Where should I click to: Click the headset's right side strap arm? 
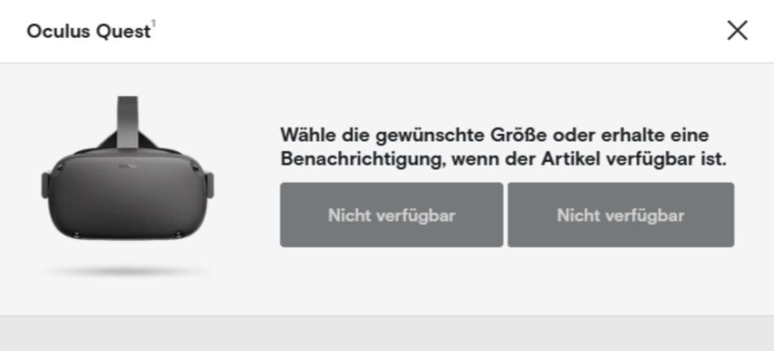[x=208, y=185]
